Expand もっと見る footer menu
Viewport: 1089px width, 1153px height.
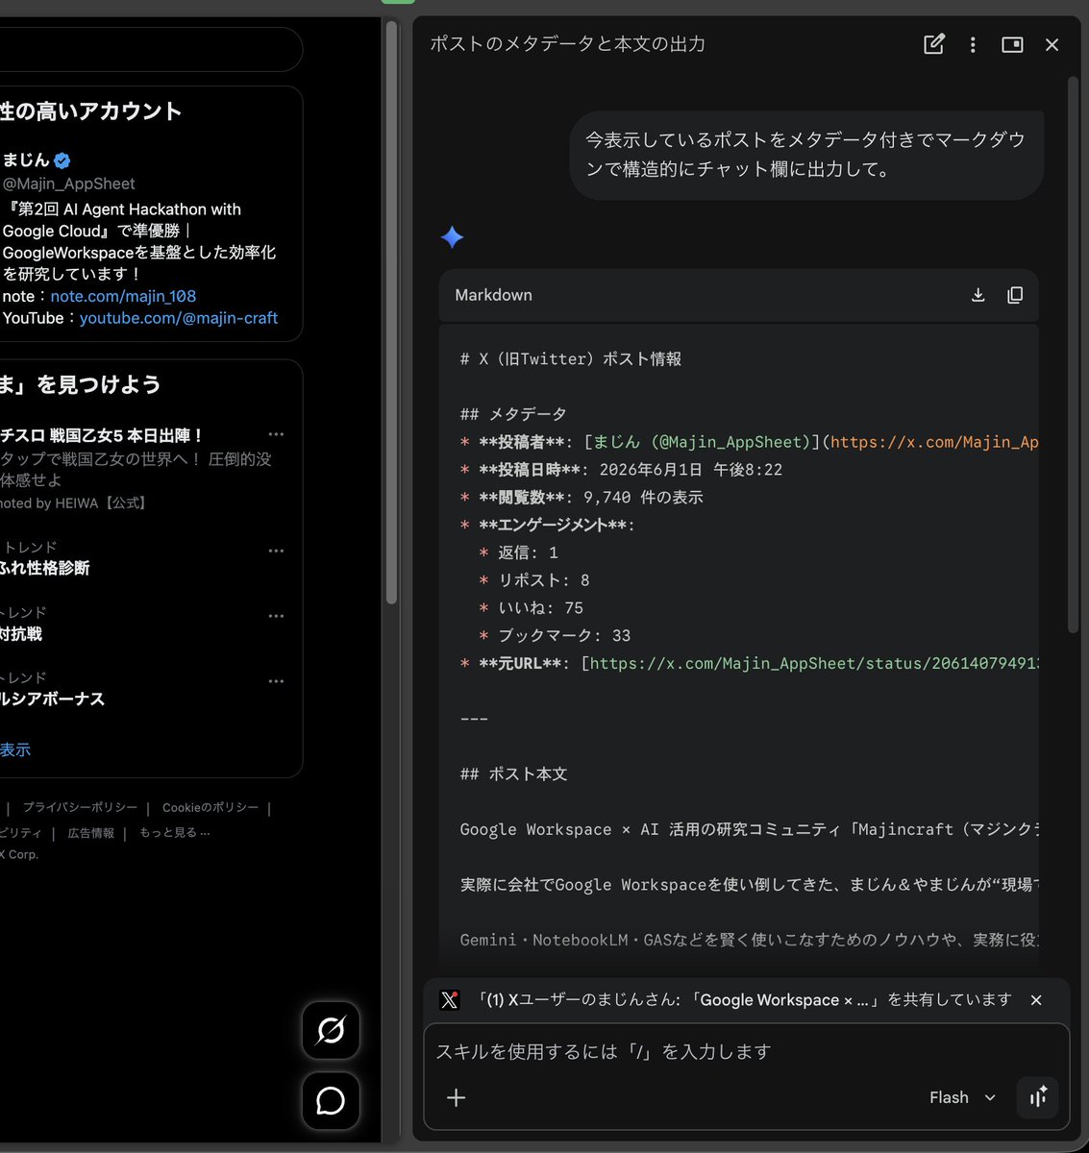174,833
